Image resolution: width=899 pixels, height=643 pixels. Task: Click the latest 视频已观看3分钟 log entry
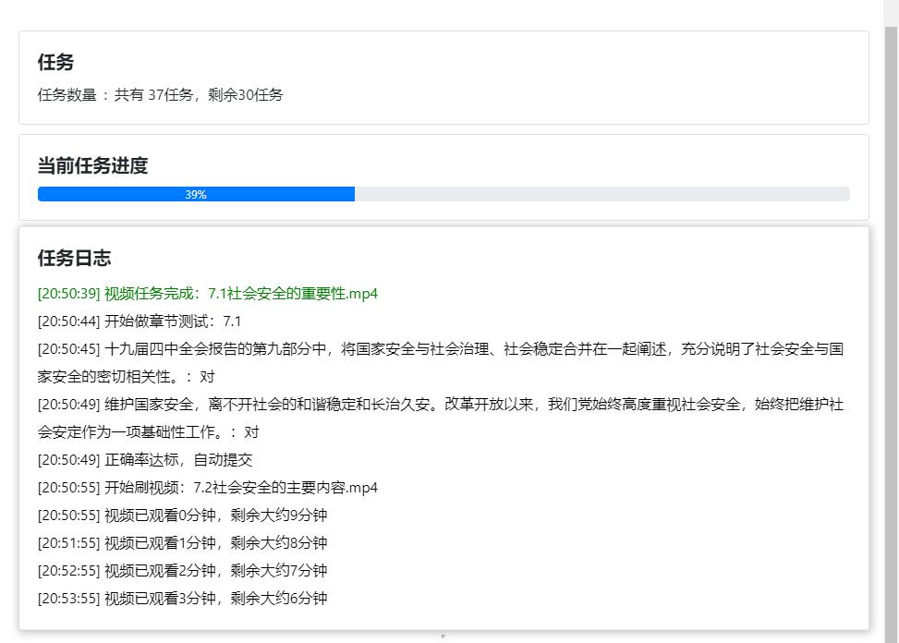point(182,598)
